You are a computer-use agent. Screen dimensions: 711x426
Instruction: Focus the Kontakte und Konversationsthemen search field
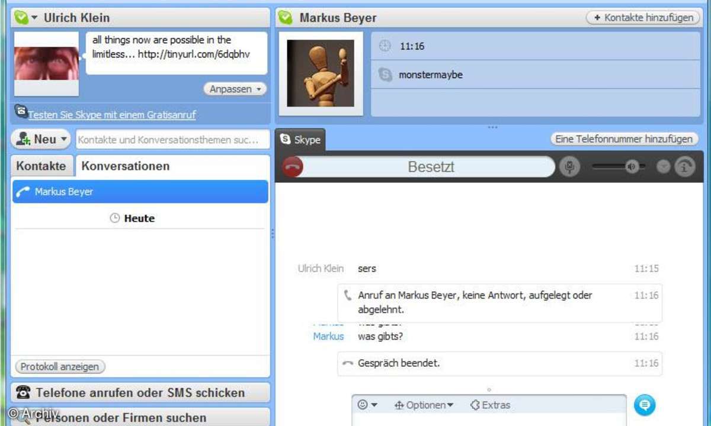tap(173, 140)
